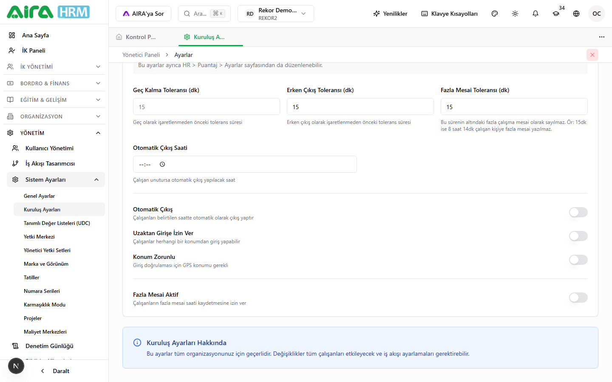Open İş Akışı Tasarımcısı
The width and height of the screenshot is (612, 382).
(x=56, y=163)
